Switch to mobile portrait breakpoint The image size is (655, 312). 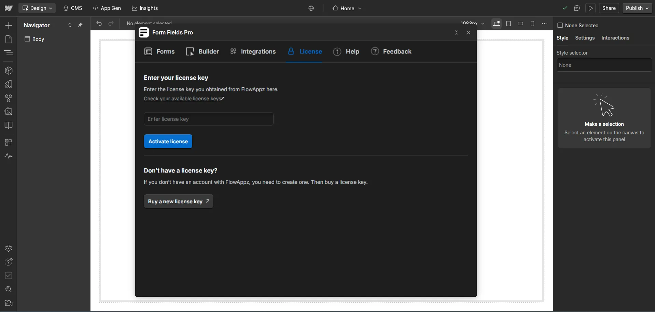[532, 24]
